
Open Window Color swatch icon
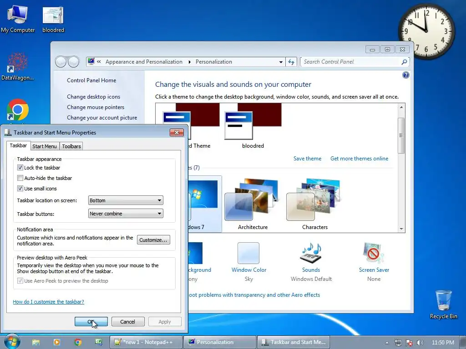point(248,253)
